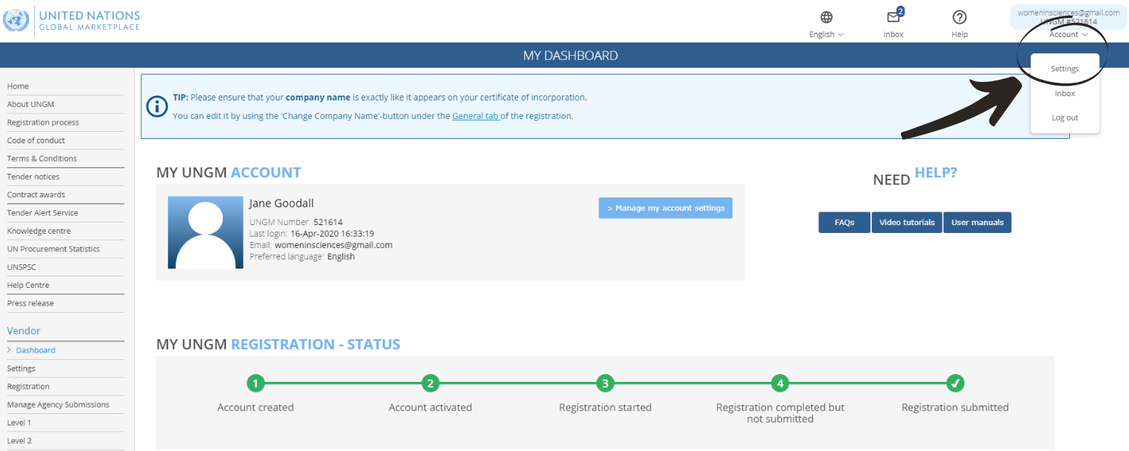Click Last login 16-Apr-2020 text
Viewport: 1129px width, 451px height.
[312, 234]
